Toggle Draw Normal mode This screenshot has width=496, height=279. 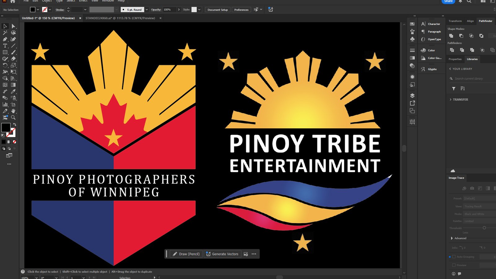[x=4, y=148]
